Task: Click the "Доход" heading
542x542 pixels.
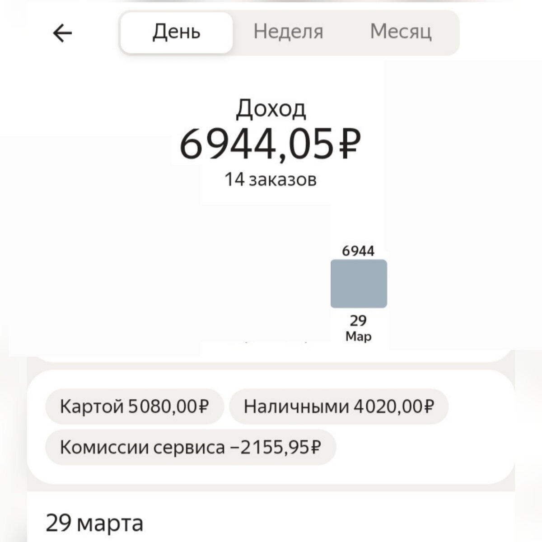Action: coord(271,108)
